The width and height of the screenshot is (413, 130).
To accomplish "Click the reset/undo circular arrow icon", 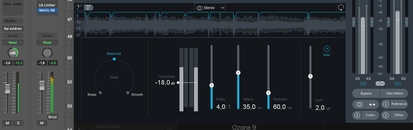I will (341, 8).
